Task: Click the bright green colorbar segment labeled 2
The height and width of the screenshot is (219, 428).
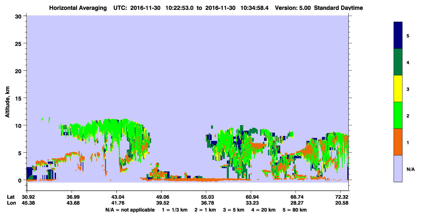Action: 398,115
